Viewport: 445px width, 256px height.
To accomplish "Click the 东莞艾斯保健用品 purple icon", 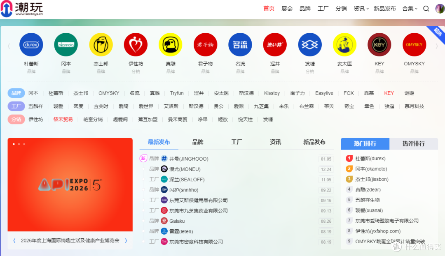I will pos(164,200).
